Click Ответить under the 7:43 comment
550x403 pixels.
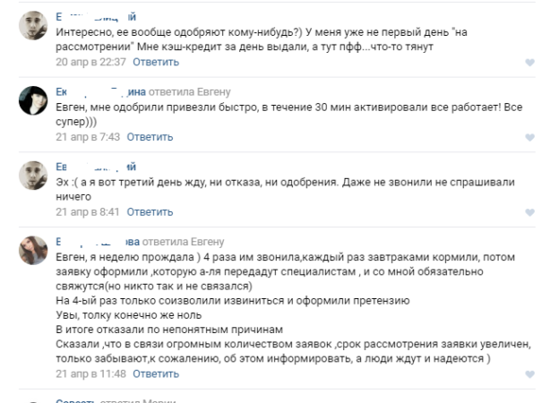click(150, 137)
